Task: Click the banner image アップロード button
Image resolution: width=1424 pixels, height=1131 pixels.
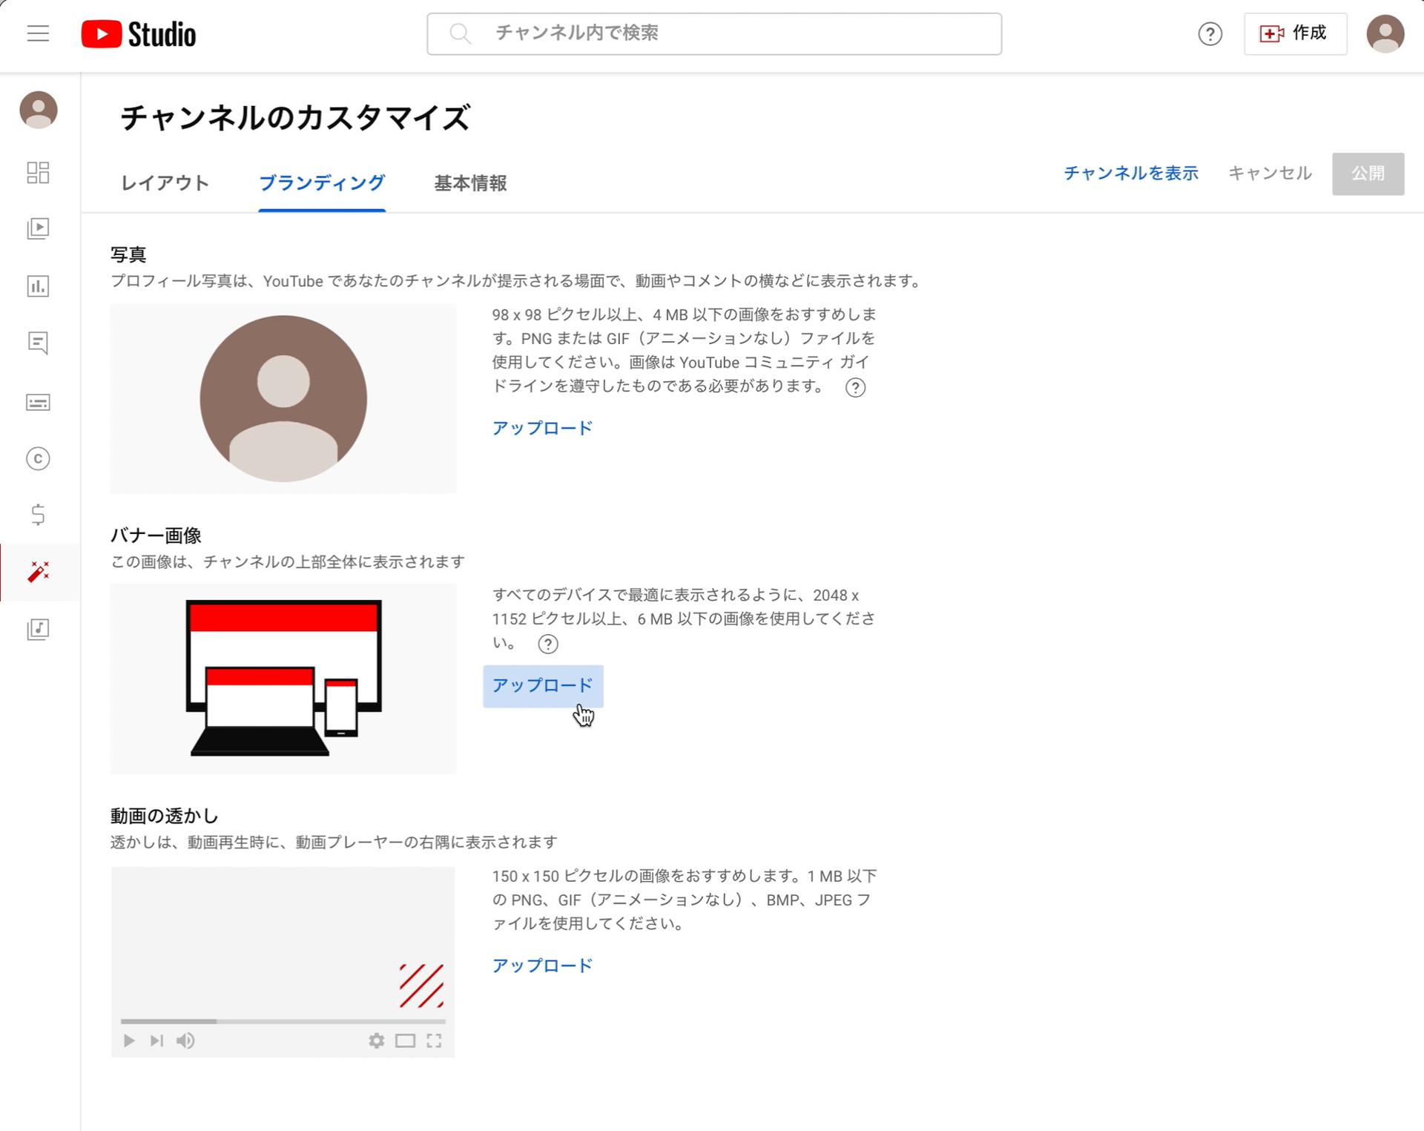Action: (x=542, y=686)
